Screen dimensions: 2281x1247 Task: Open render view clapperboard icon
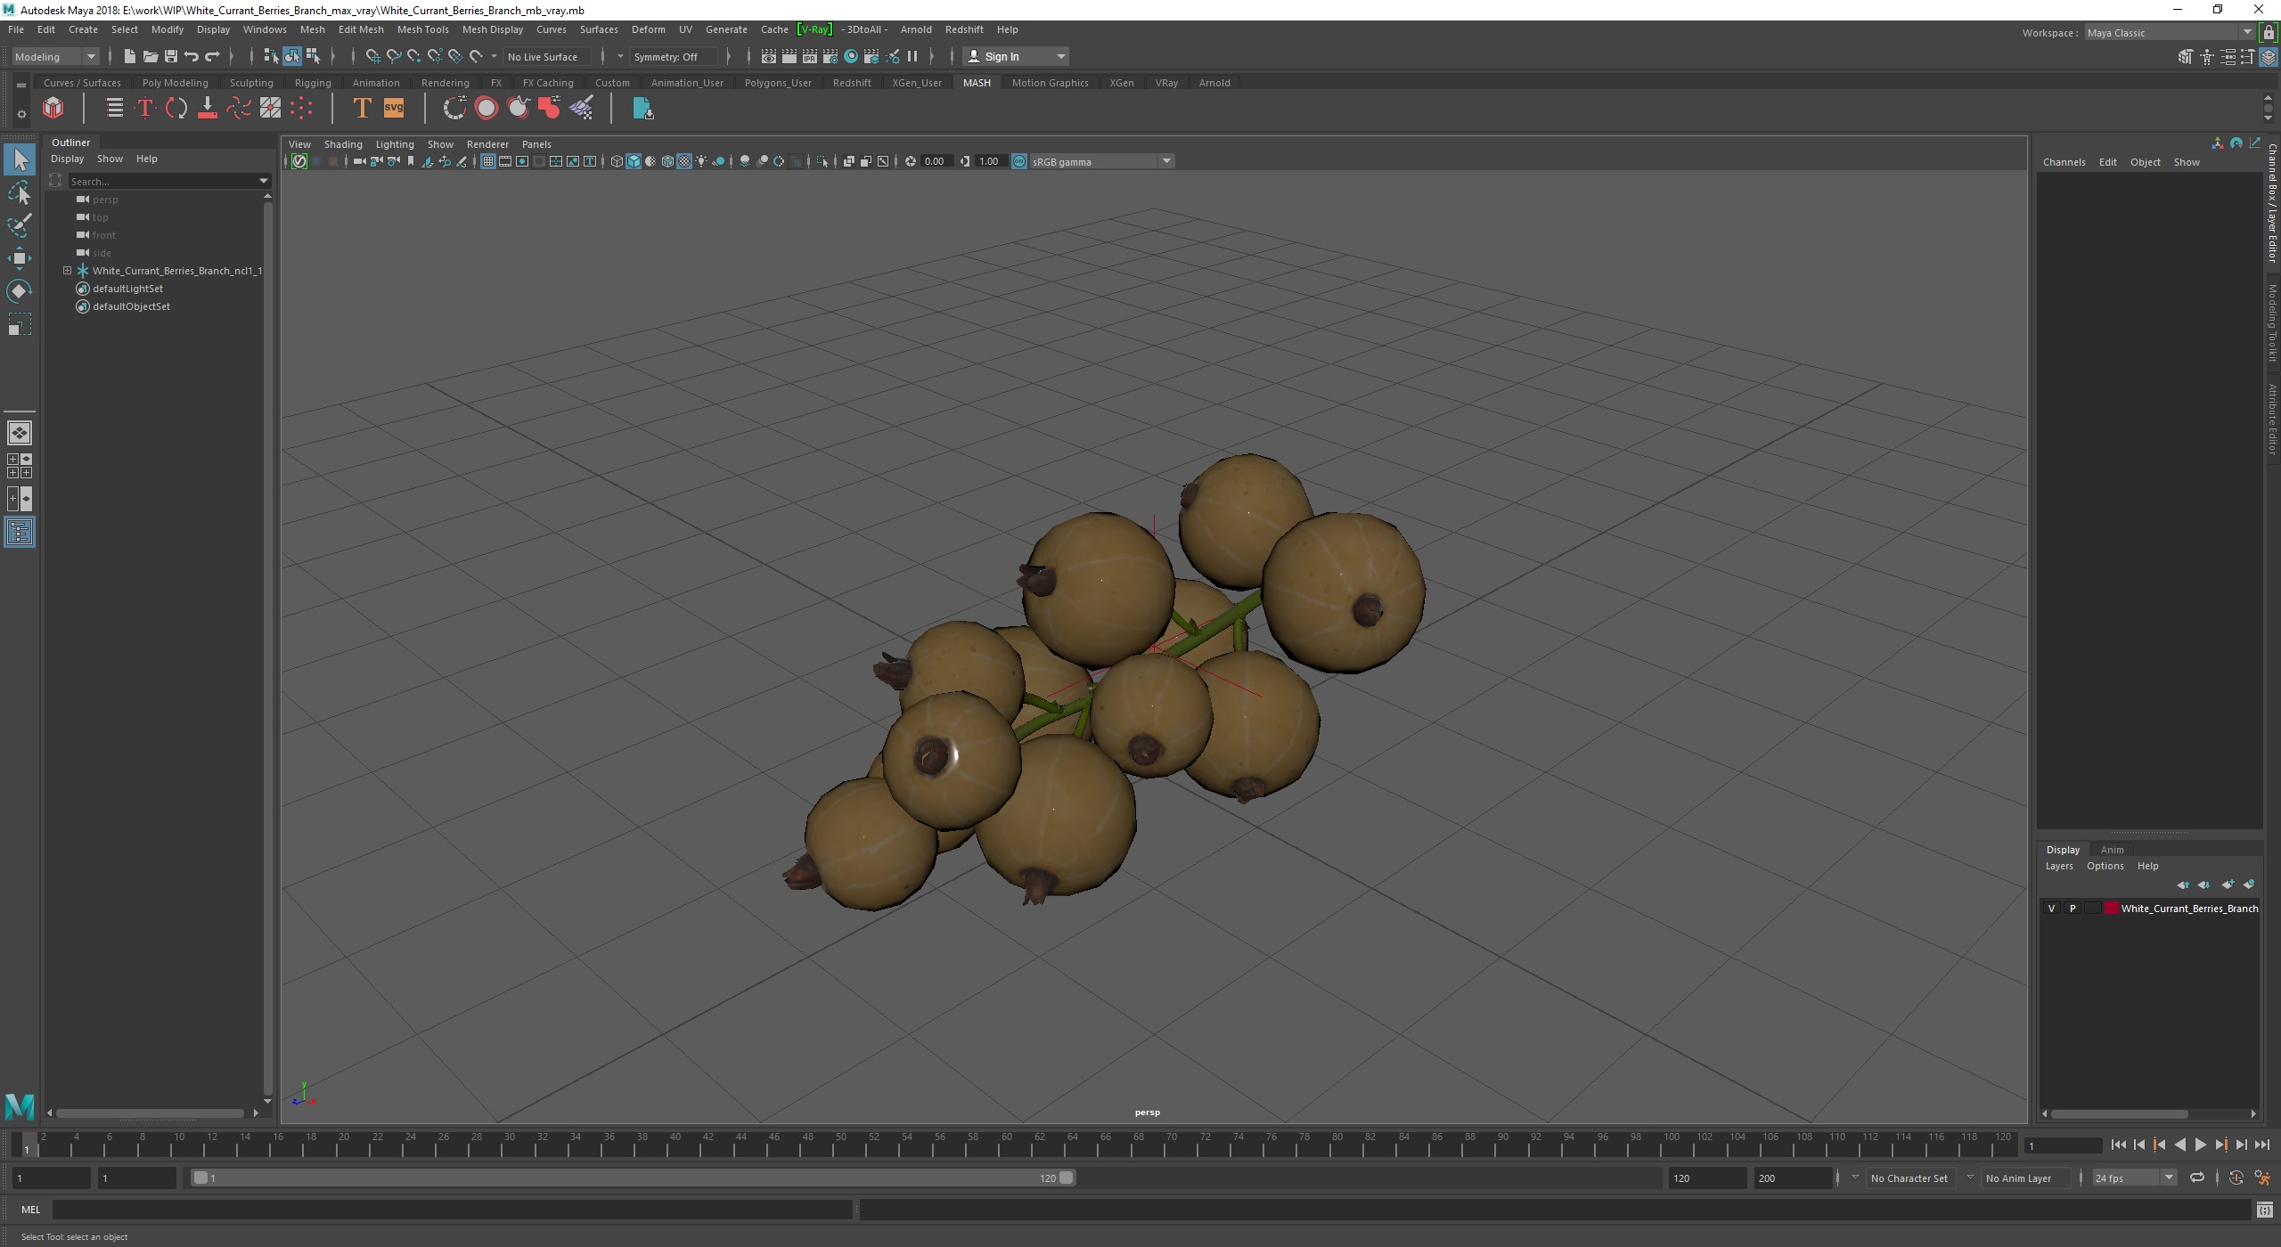768,56
